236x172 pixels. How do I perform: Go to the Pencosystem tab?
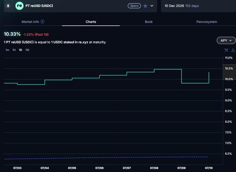coord(206,22)
